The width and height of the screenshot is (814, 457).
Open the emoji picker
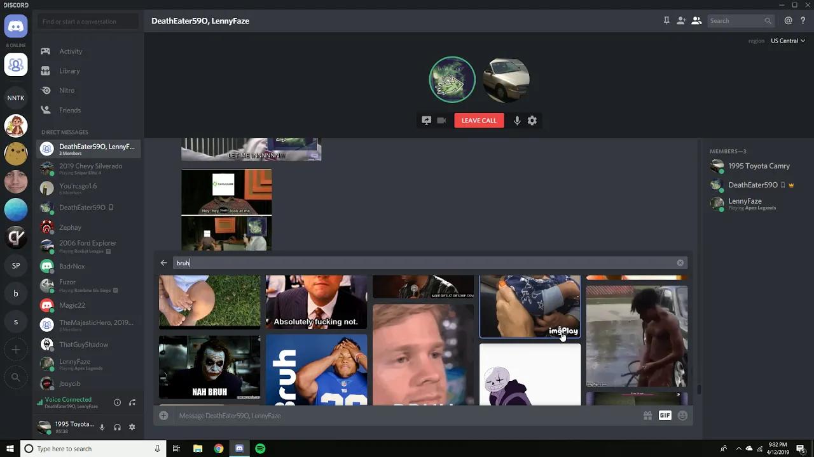682,416
